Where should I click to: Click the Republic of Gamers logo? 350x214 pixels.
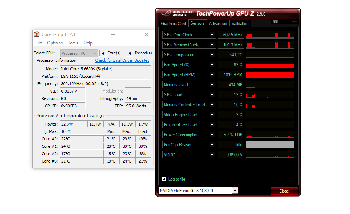click(x=178, y=13)
